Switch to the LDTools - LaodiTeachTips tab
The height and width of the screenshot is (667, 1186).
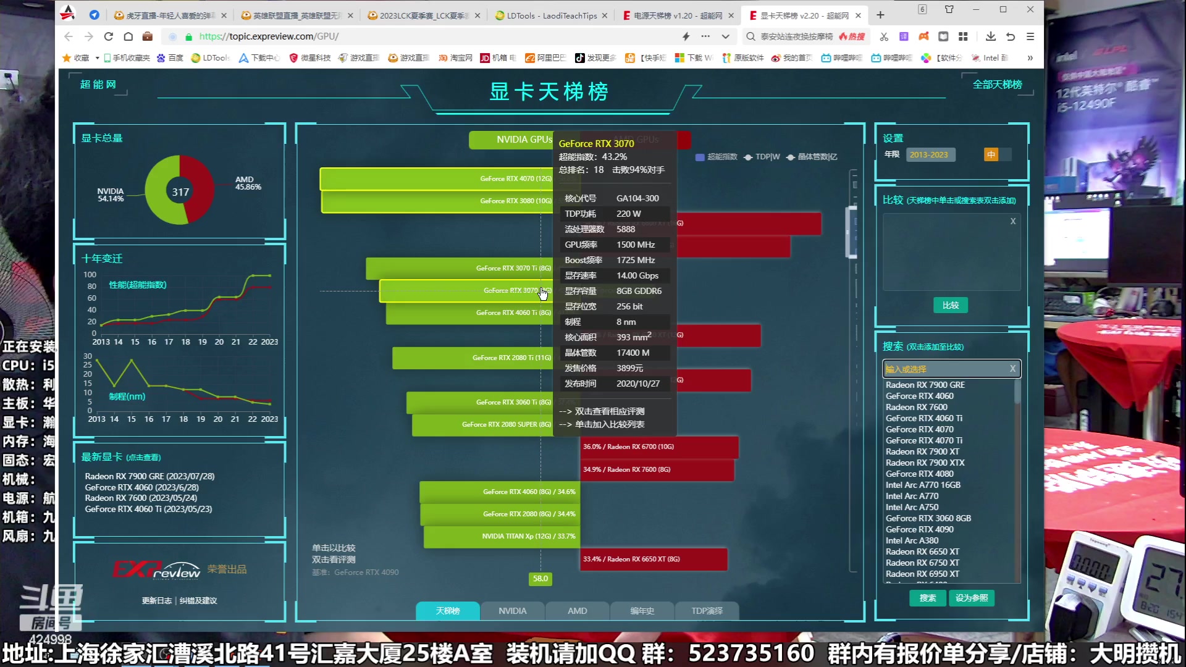pyautogui.click(x=551, y=15)
